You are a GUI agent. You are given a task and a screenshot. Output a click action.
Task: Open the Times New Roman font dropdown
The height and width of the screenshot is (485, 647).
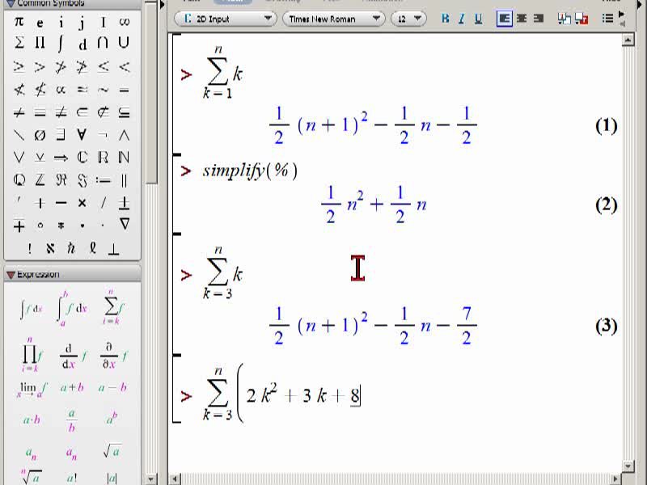334,19
